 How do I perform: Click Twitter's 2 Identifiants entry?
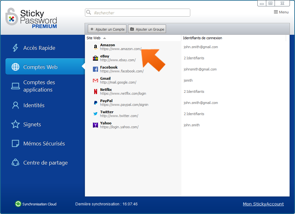pyautogui.click(x=194, y=114)
